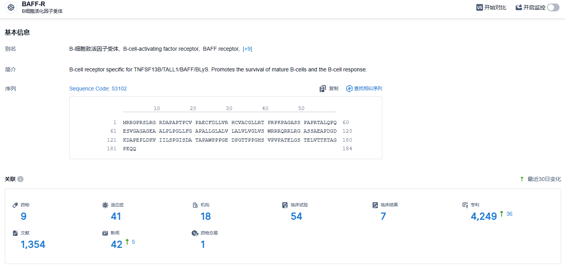
Task: Click the drug deals icon
Action: tap(195, 233)
